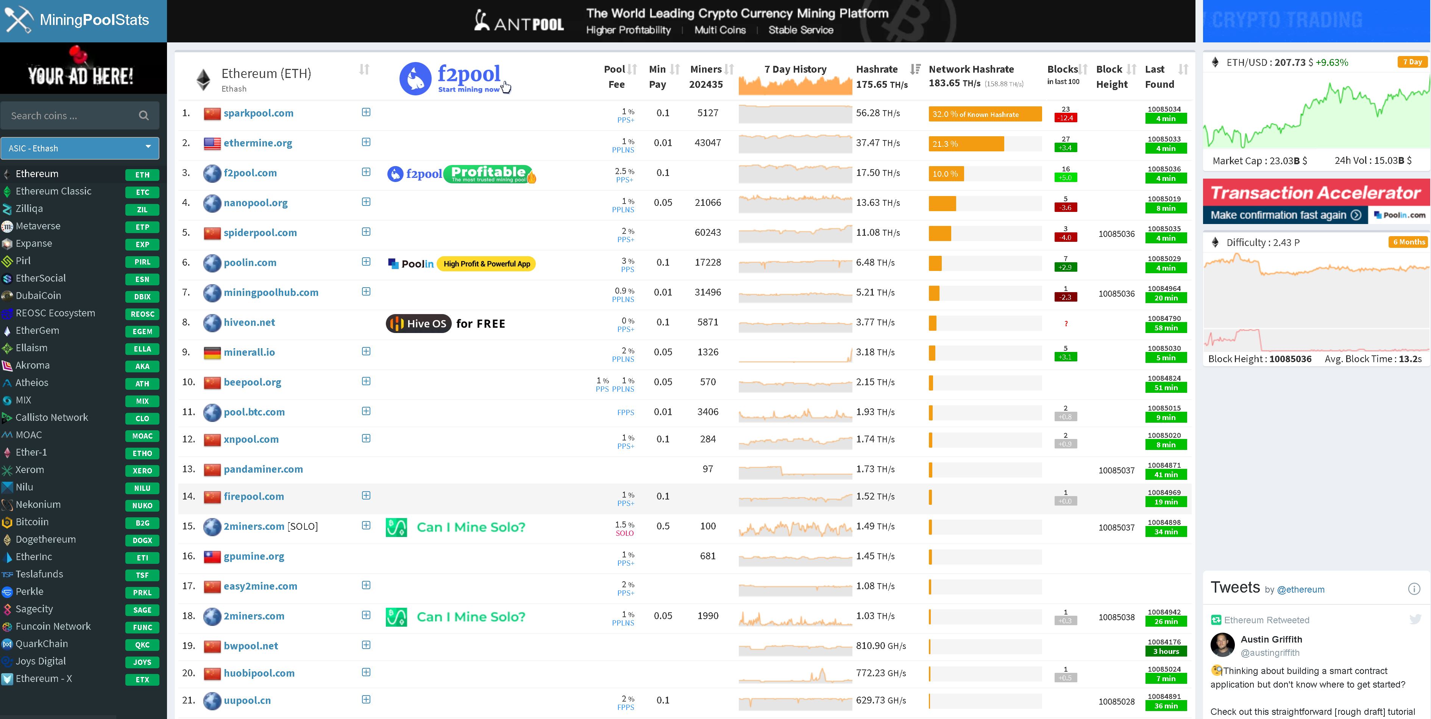Screen dimensions: 1431x719
Task: Click the MiningPoolStats logo icon
Action: [x=18, y=18]
